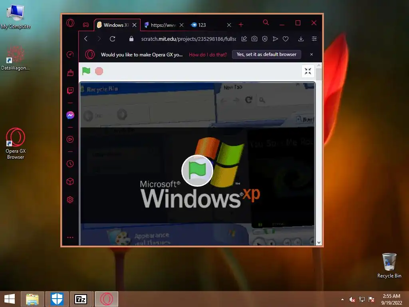Share page via the share icon
Image resolution: width=409 pixels, height=307 pixels.
point(244,39)
